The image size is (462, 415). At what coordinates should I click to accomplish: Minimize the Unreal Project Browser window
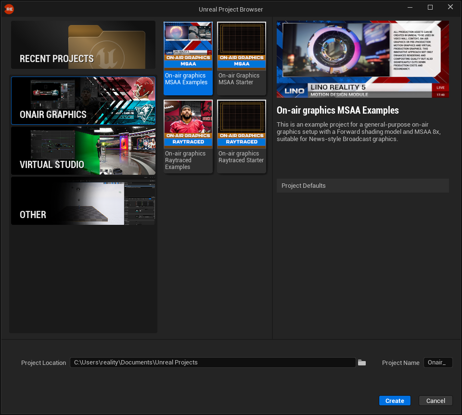(410, 7)
